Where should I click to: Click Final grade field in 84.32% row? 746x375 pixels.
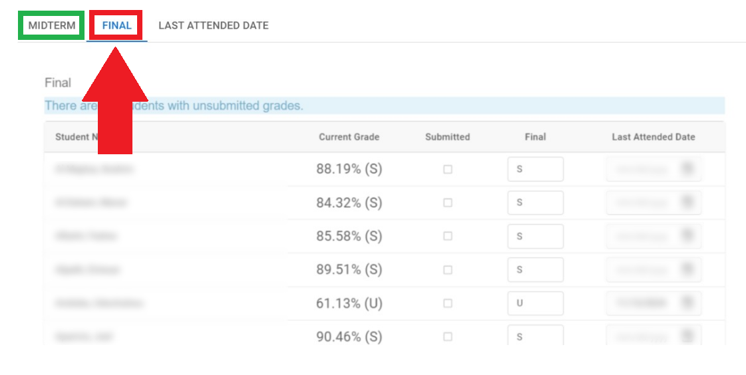point(535,203)
